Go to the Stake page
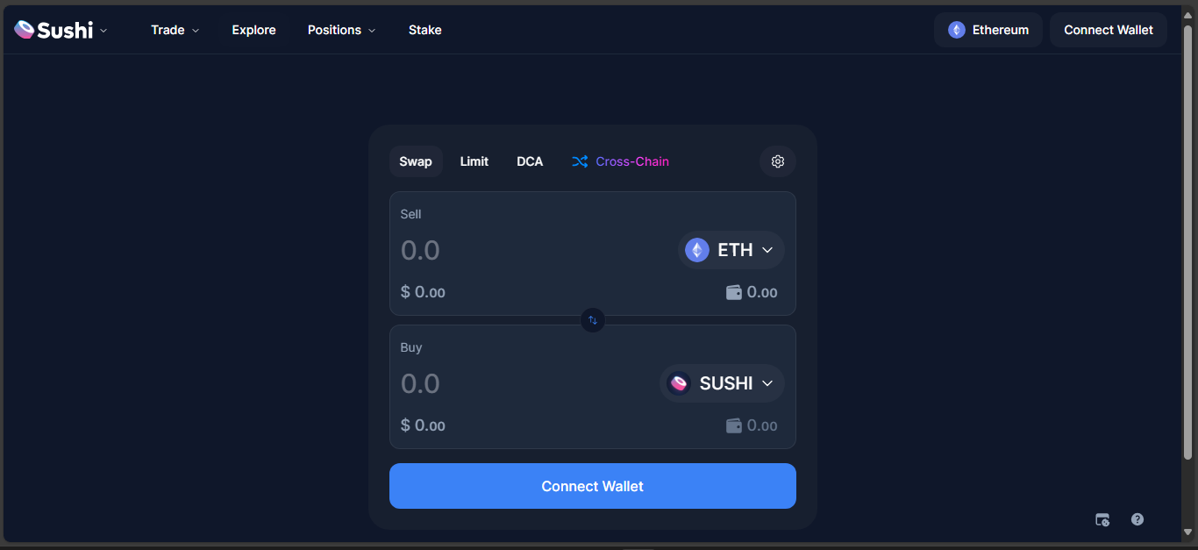 coord(425,30)
